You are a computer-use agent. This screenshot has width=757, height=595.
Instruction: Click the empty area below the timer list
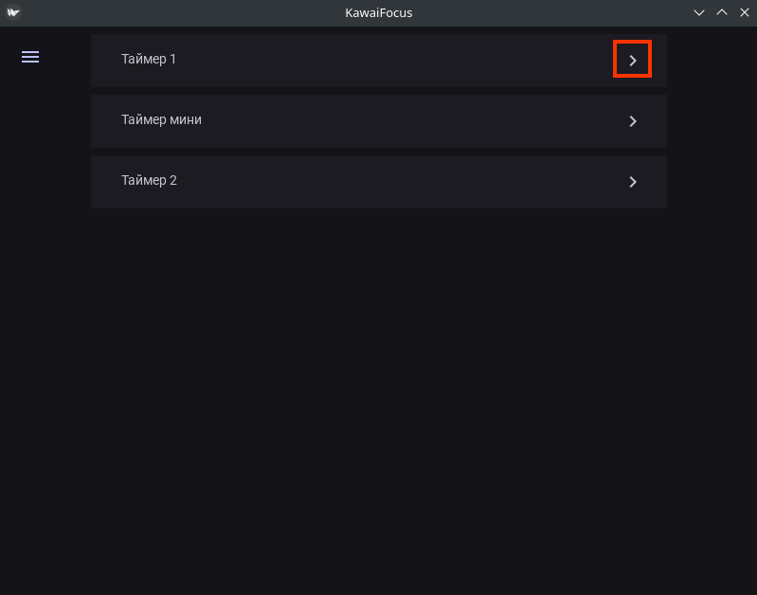click(379, 398)
